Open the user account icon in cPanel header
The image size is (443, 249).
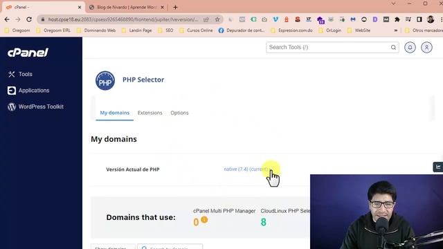(426, 48)
